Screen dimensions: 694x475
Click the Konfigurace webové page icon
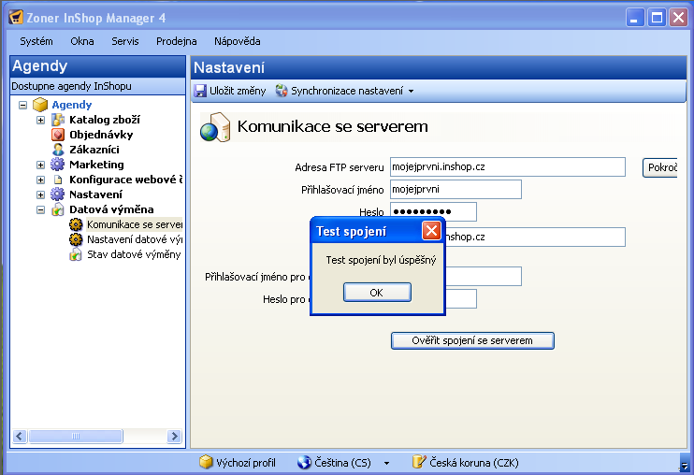click(x=58, y=180)
